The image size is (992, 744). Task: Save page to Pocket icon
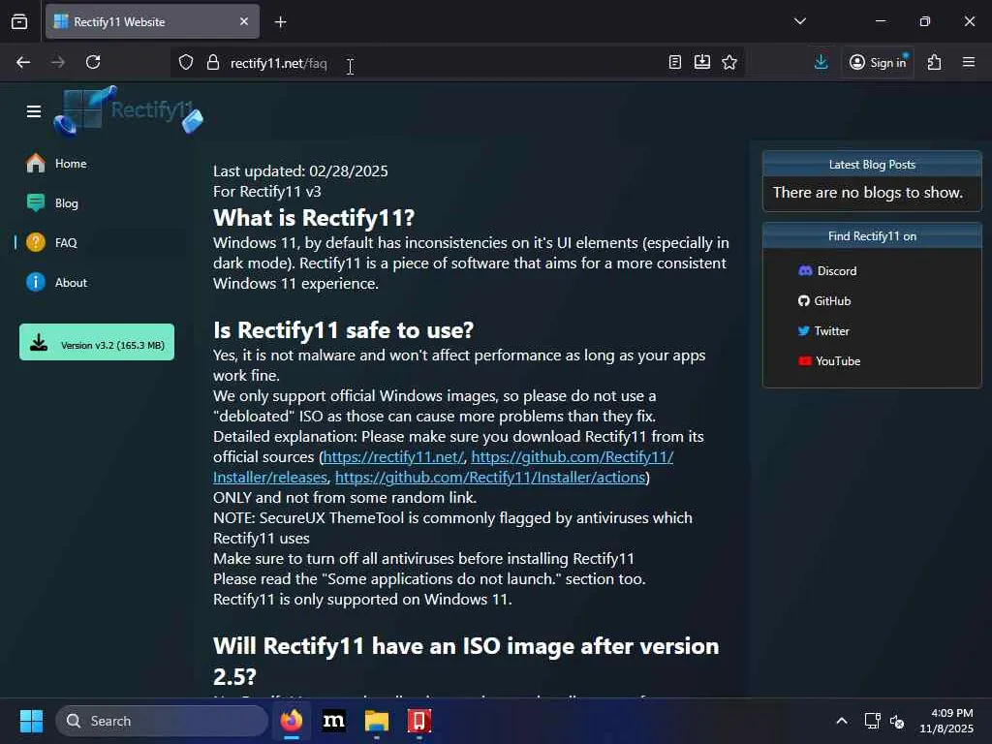[702, 62]
